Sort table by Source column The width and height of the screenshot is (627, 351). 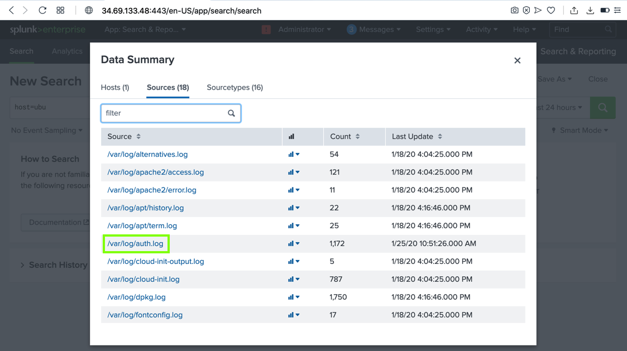(x=124, y=136)
